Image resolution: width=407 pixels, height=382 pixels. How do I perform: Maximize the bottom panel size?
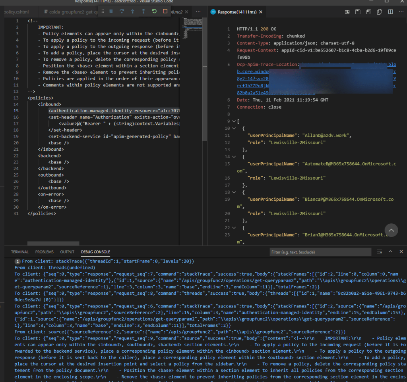(x=390, y=252)
